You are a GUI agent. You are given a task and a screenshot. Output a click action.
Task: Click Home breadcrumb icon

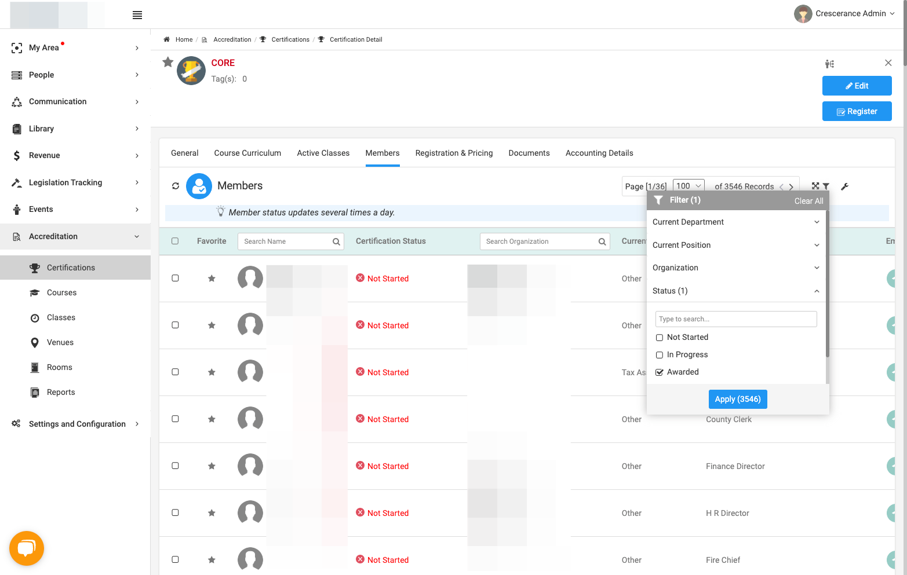(x=166, y=39)
